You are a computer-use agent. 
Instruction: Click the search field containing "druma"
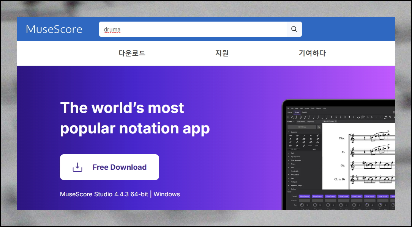point(193,29)
